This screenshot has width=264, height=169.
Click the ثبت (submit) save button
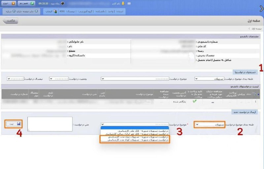point(14,124)
